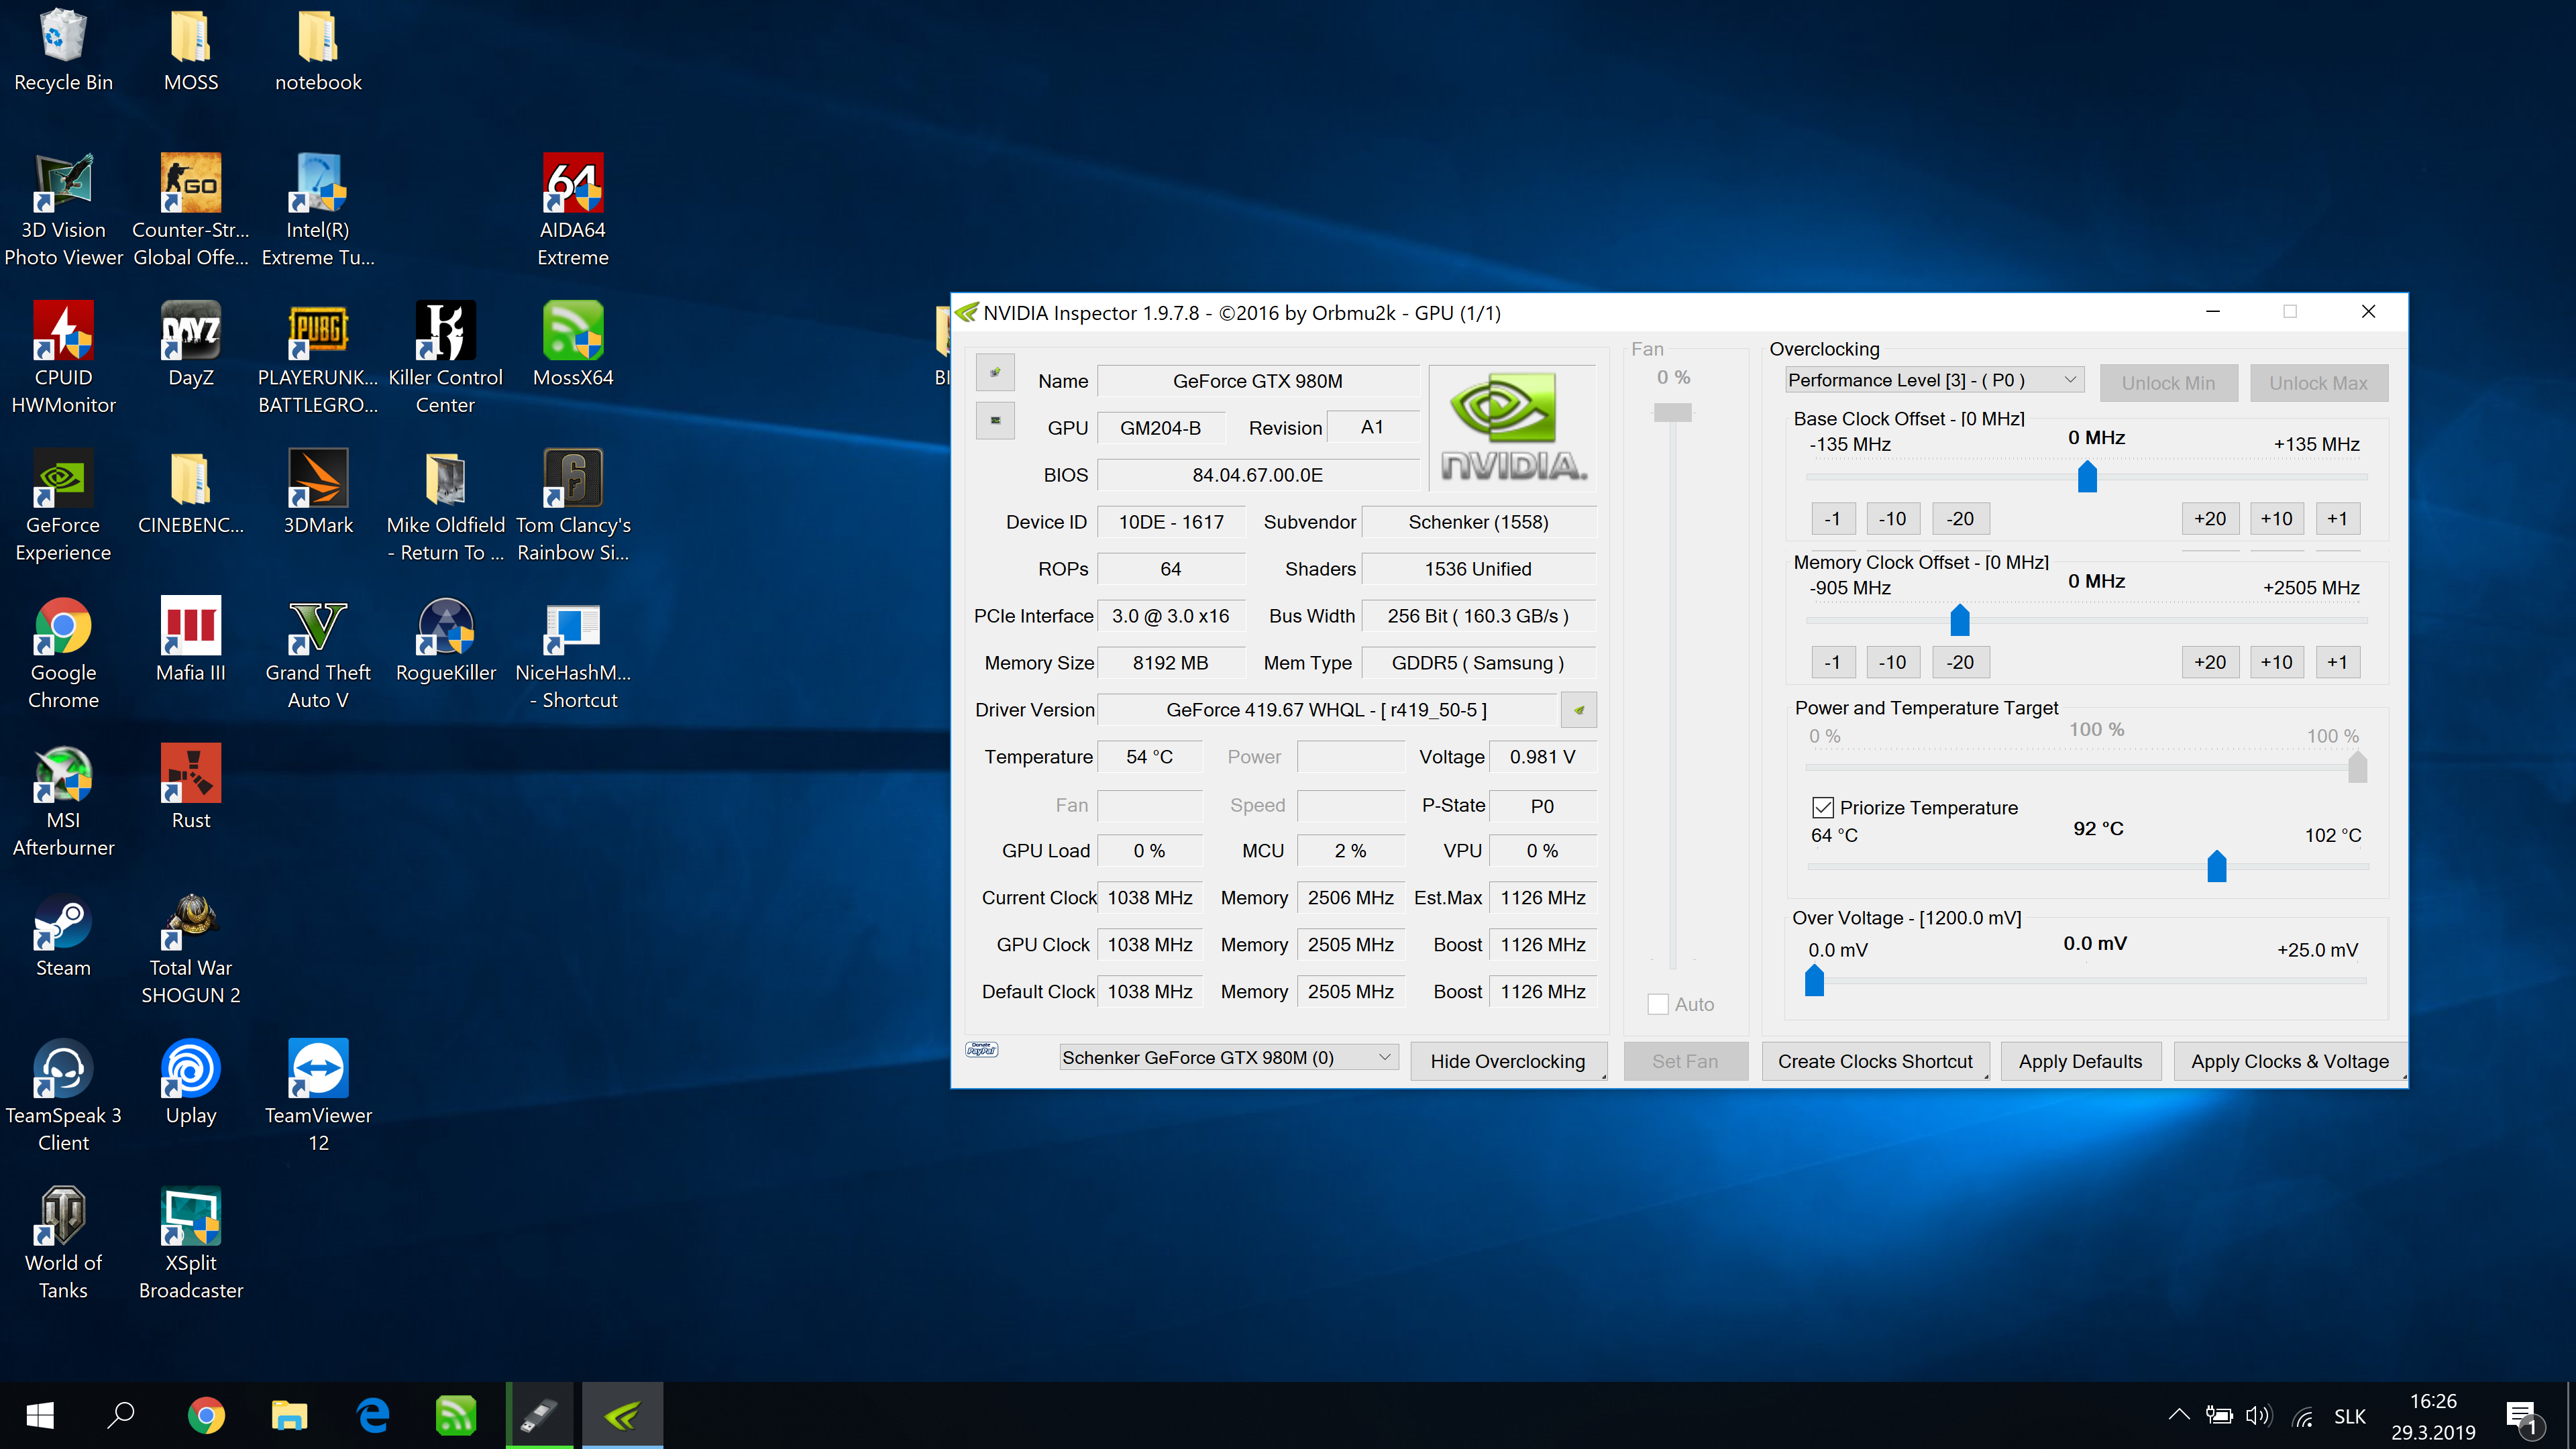Select the PUBG Battlegrounds shortcut

(x=318, y=358)
